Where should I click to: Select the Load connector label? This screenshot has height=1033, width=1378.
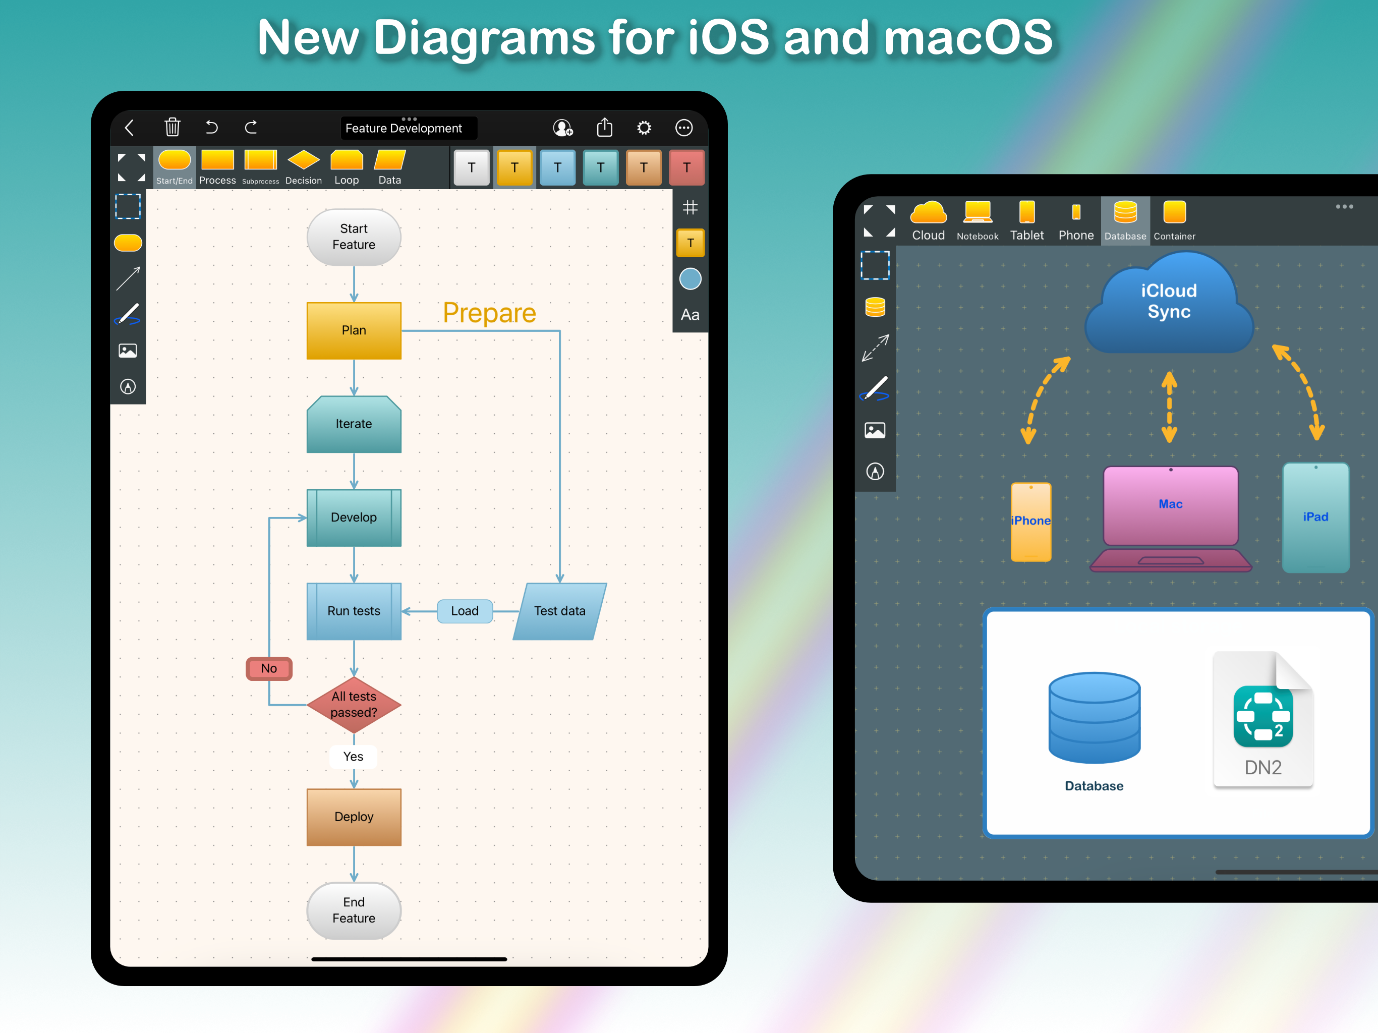click(465, 611)
